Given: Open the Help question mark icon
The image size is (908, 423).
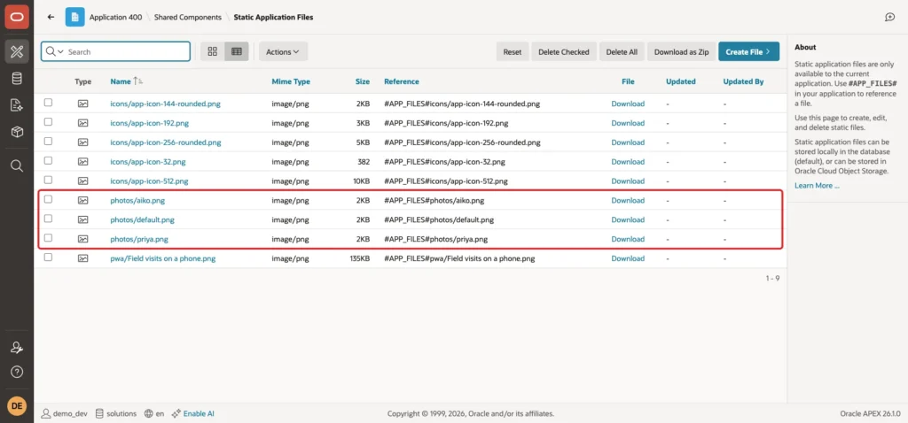Looking at the screenshot, I should tap(17, 372).
